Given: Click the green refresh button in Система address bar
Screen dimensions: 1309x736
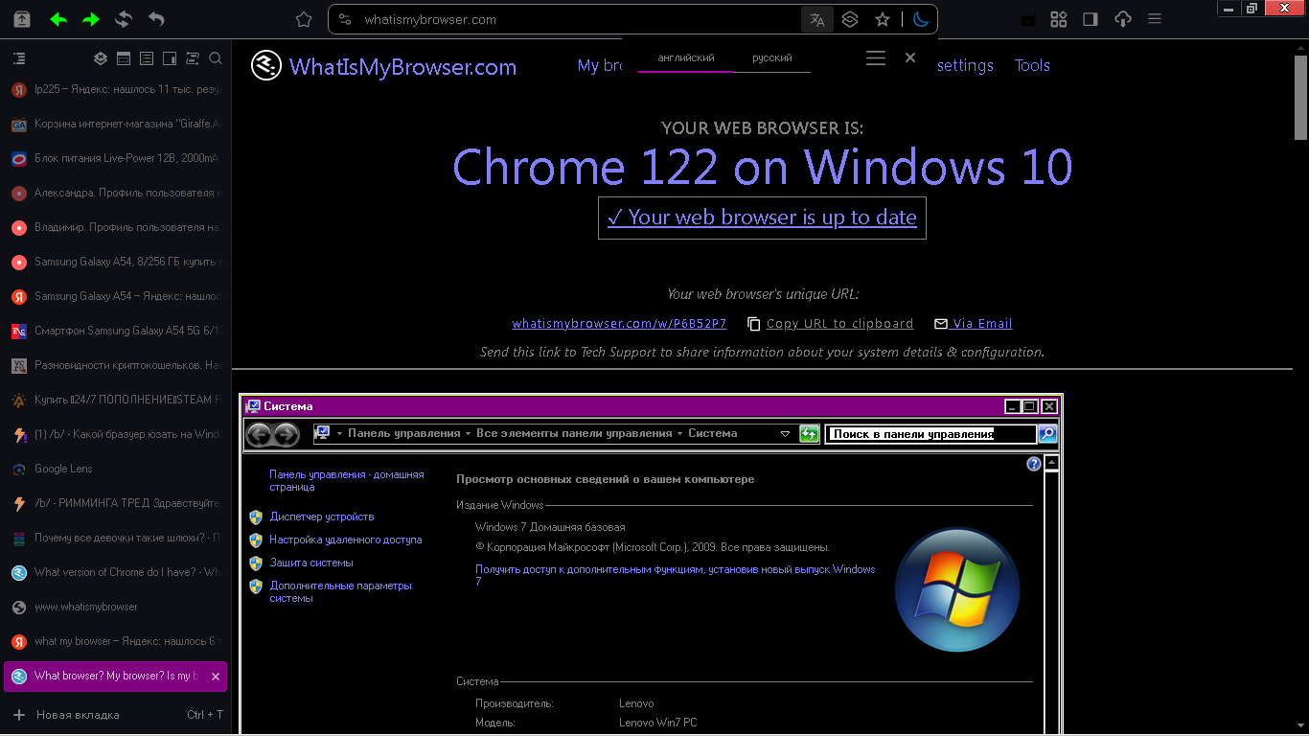Looking at the screenshot, I should [809, 434].
